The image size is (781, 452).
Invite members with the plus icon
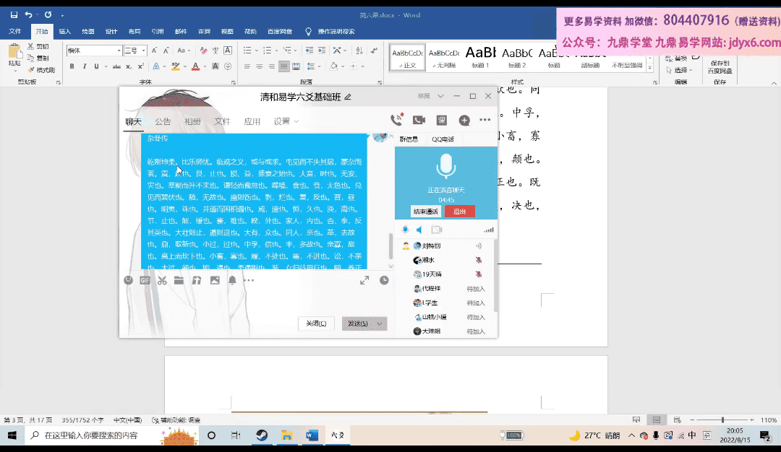(464, 121)
